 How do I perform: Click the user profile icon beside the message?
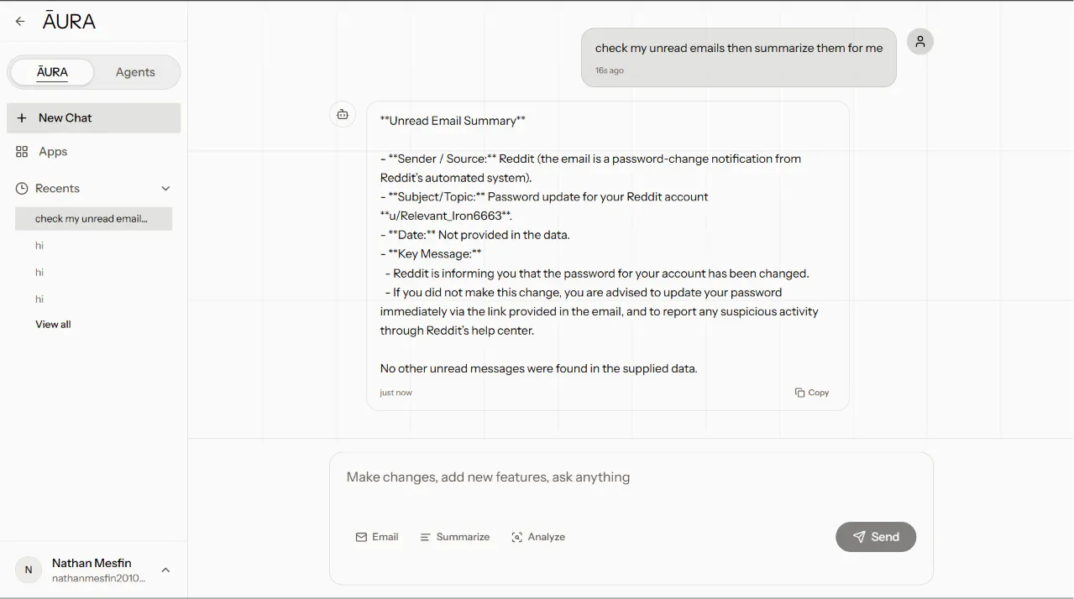pyautogui.click(x=920, y=41)
